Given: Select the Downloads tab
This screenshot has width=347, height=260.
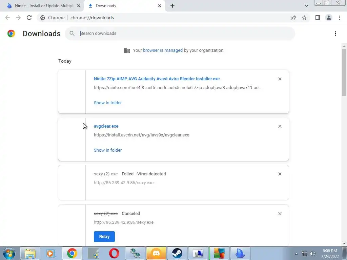Looking at the screenshot, I should [x=124, y=6].
